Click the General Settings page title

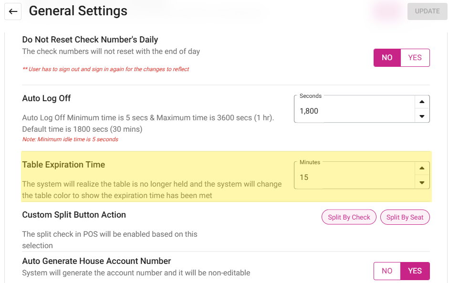pyautogui.click(x=78, y=11)
